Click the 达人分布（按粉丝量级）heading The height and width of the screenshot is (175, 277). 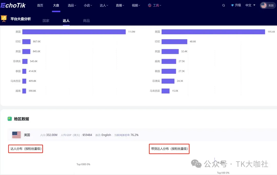(x=26, y=149)
